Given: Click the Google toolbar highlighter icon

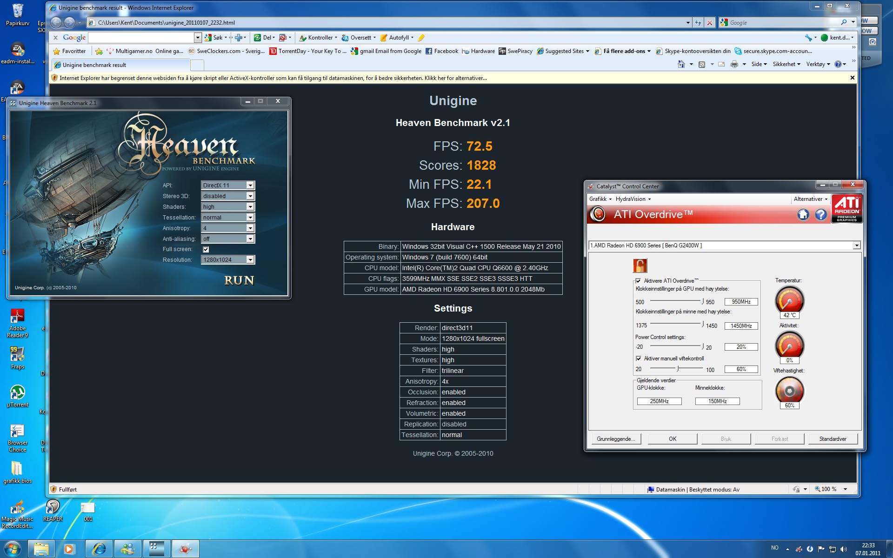Looking at the screenshot, I should (421, 38).
